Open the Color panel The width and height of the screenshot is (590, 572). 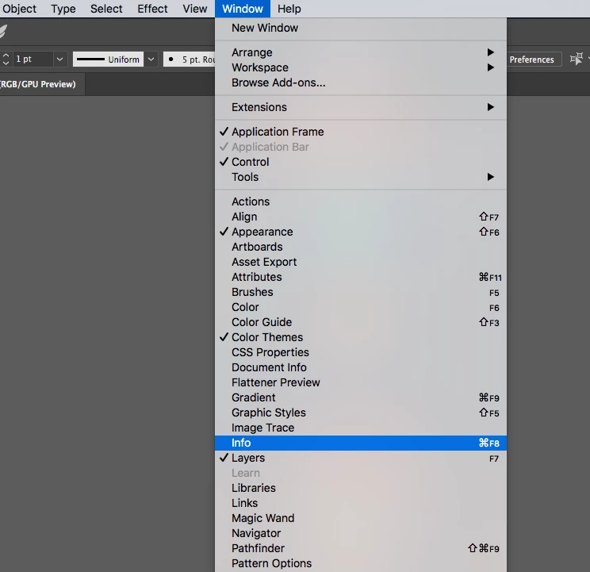coord(361,307)
